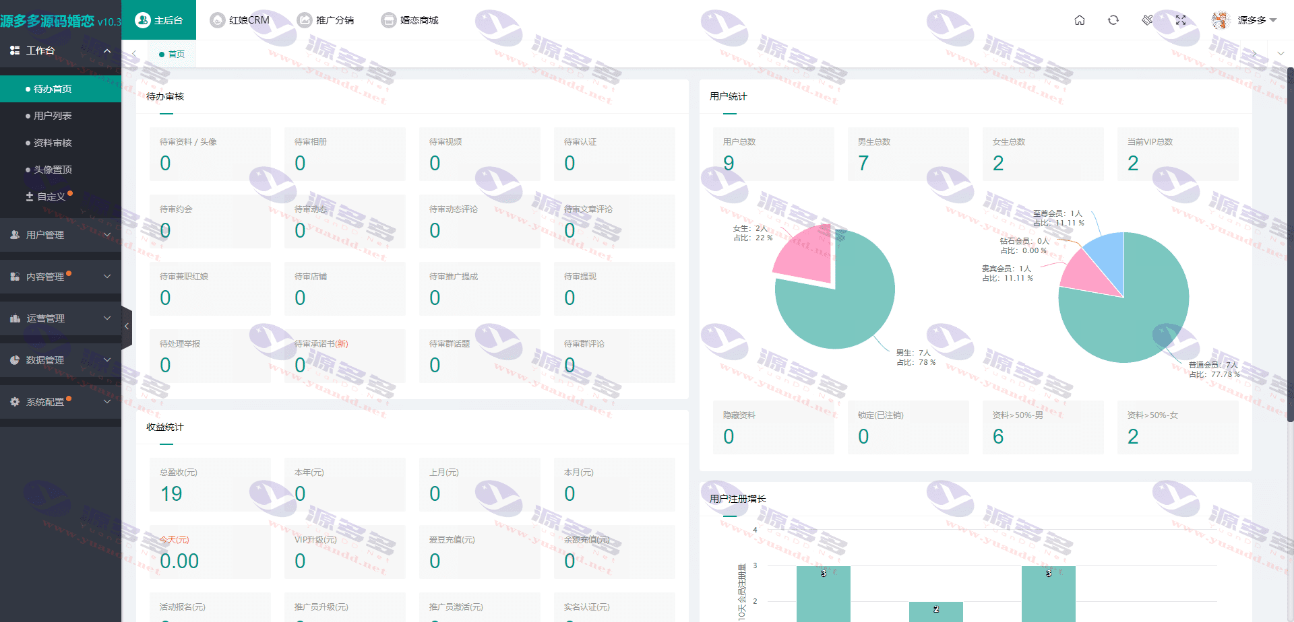Click the registration chart bar labeled 2

coord(935,611)
